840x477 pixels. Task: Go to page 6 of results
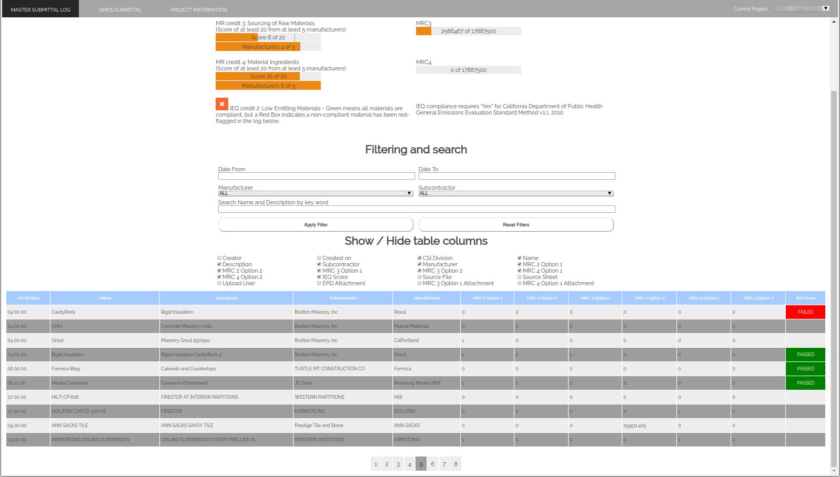point(432,464)
